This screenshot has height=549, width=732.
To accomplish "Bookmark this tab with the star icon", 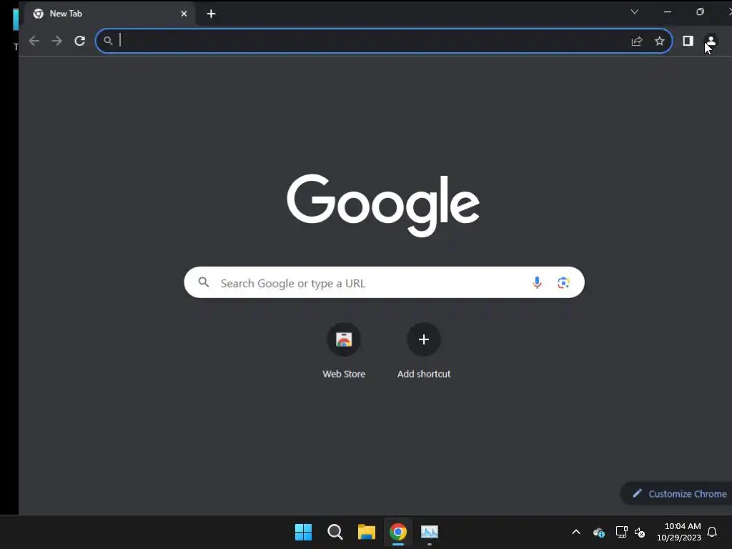I will (x=660, y=41).
